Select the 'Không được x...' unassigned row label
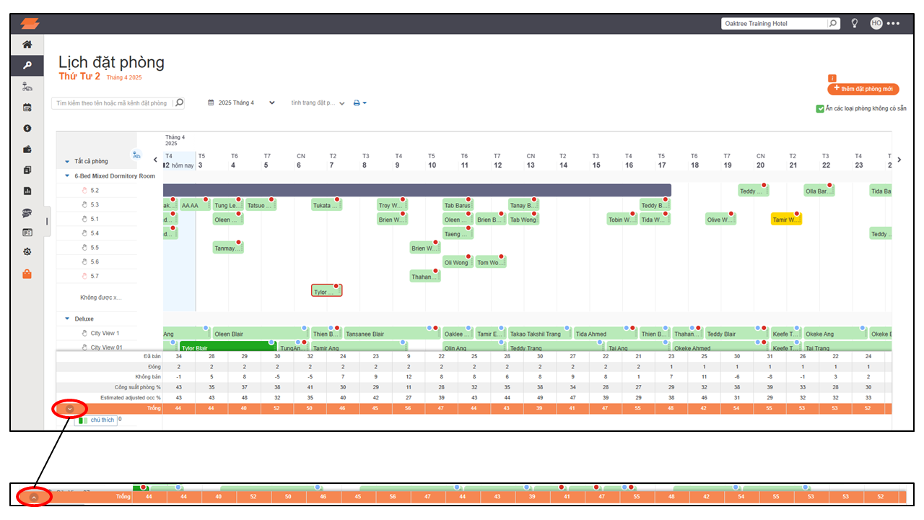This screenshot has height=520, width=924. (x=101, y=298)
